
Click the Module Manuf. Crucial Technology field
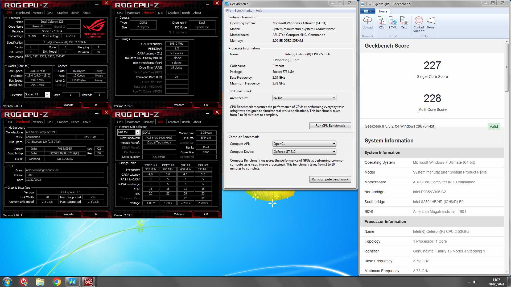(x=159, y=142)
